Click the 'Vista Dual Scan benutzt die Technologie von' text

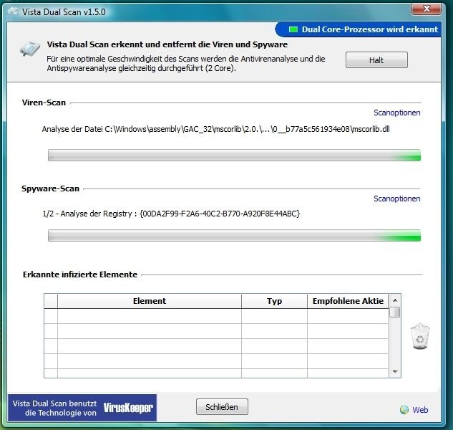pos(54,408)
